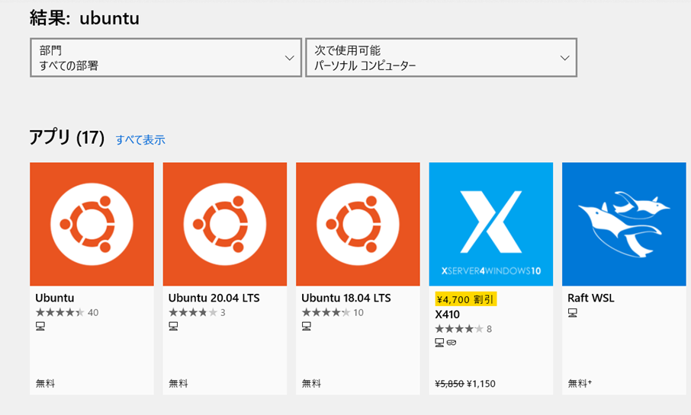
Task: Click the struck-through ¥5,850 price
Action: tap(449, 384)
